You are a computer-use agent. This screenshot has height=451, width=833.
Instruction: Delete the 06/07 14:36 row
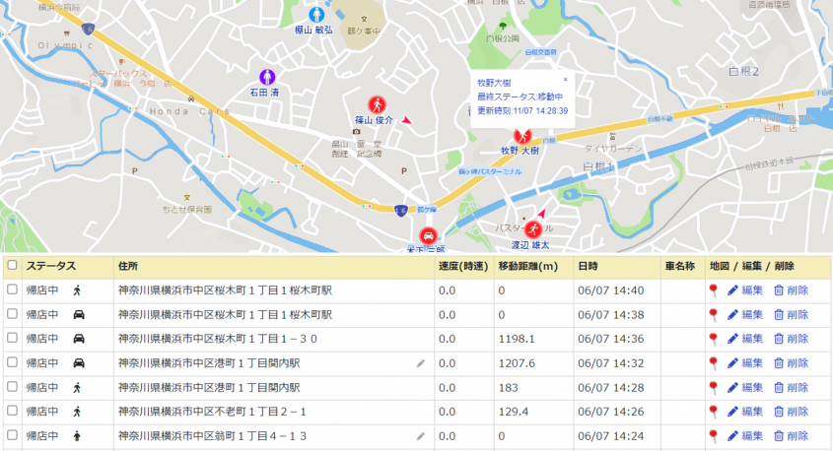[791, 339]
